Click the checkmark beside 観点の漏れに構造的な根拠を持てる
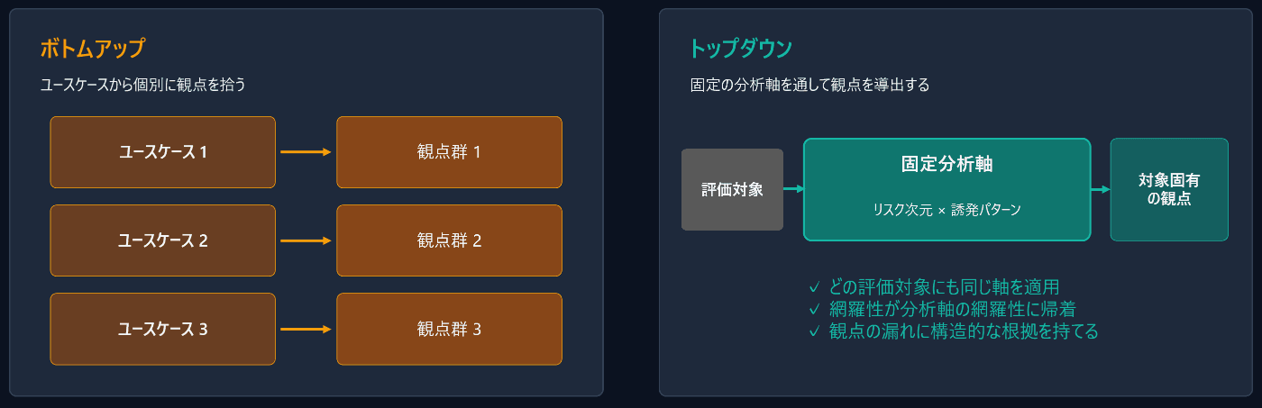Screen dimensions: 1262x408 (815, 331)
